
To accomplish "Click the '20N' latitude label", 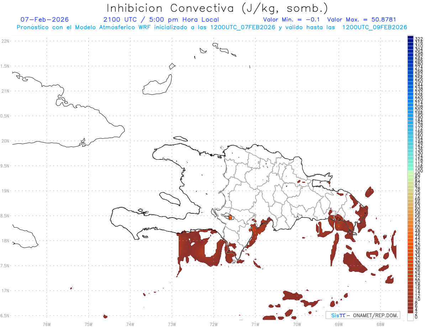I will (5, 141).
